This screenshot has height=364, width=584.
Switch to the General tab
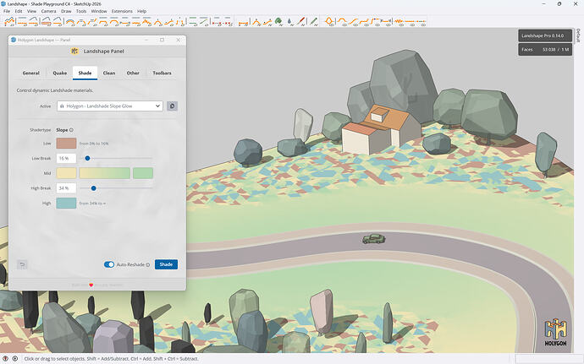pyautogui.click(x=31, y=73)
